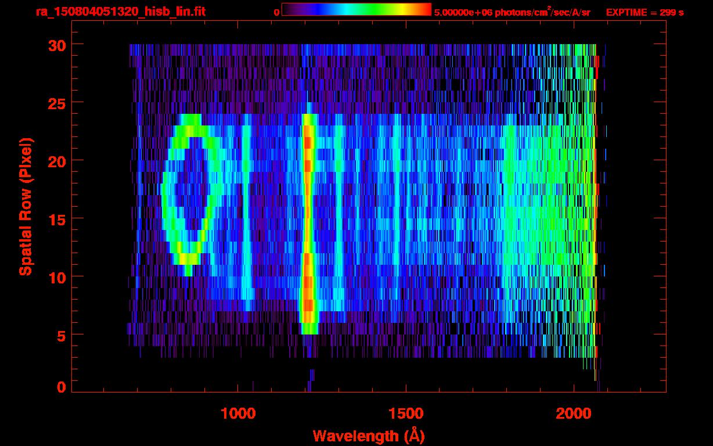713x446 pixels.
Task: Click the bright red emission line near 1216 Å
Action: [308, 224]
